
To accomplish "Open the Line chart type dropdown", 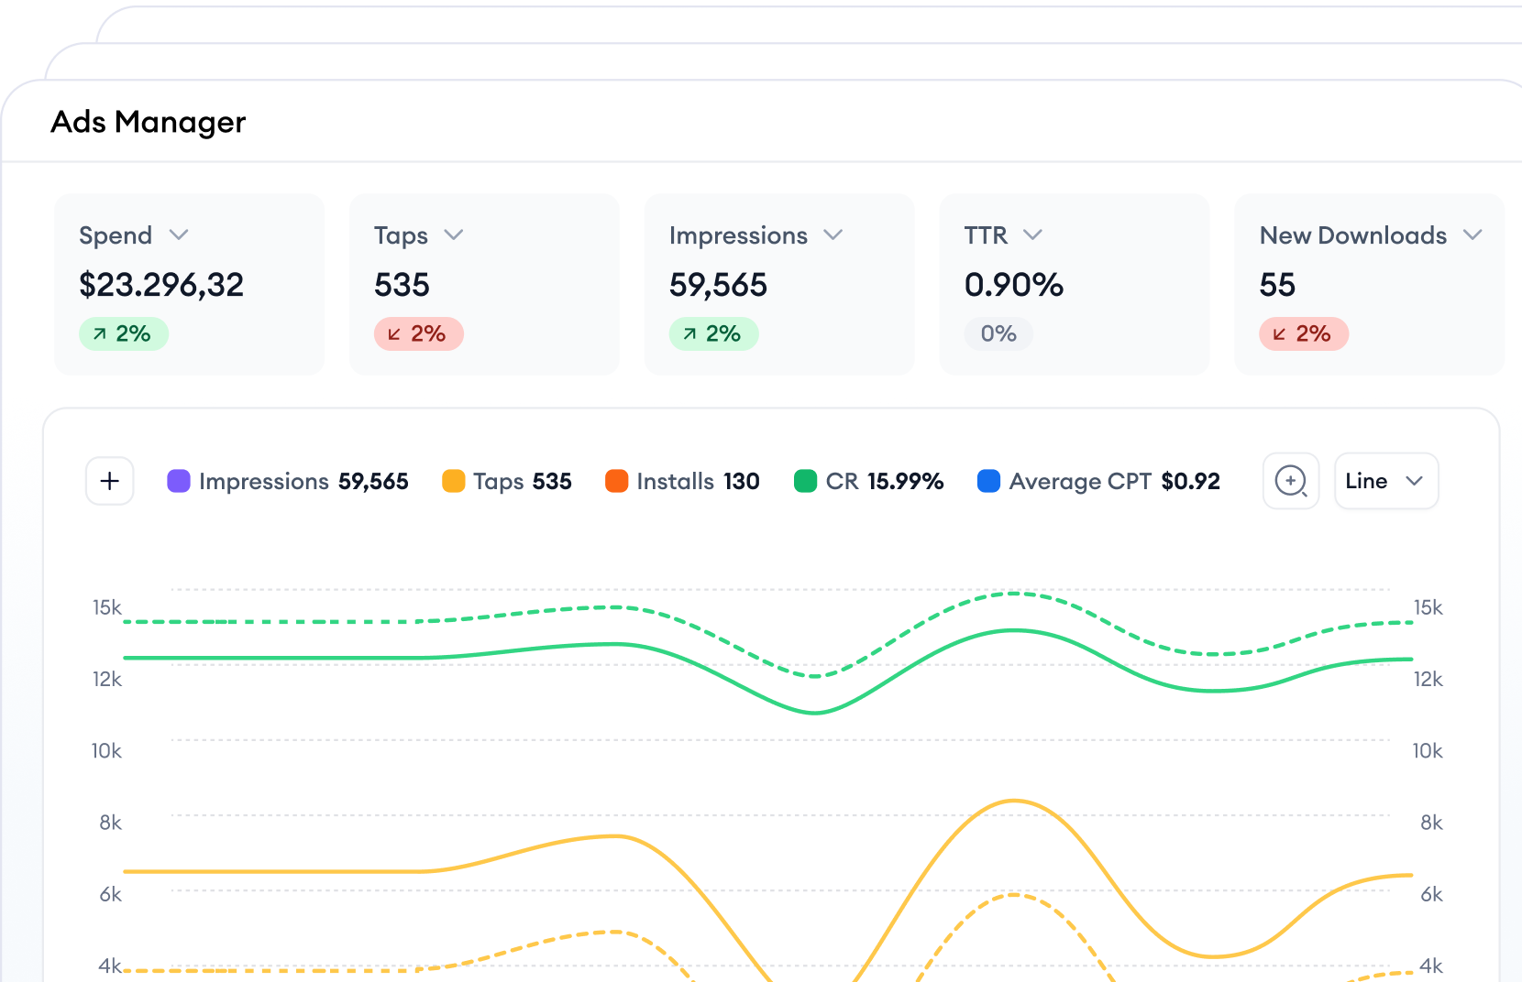I will click(x=1385, y=481).
